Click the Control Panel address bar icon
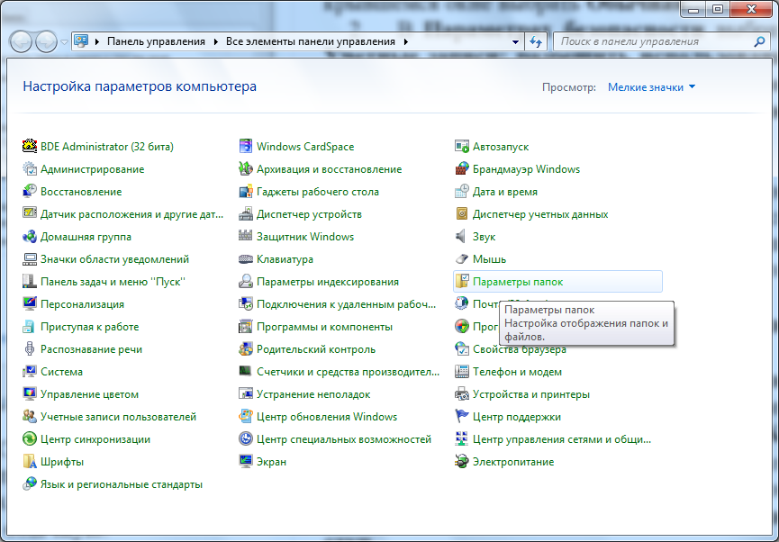The width and height of the screenshot is (779, 542). click(81, 41)
